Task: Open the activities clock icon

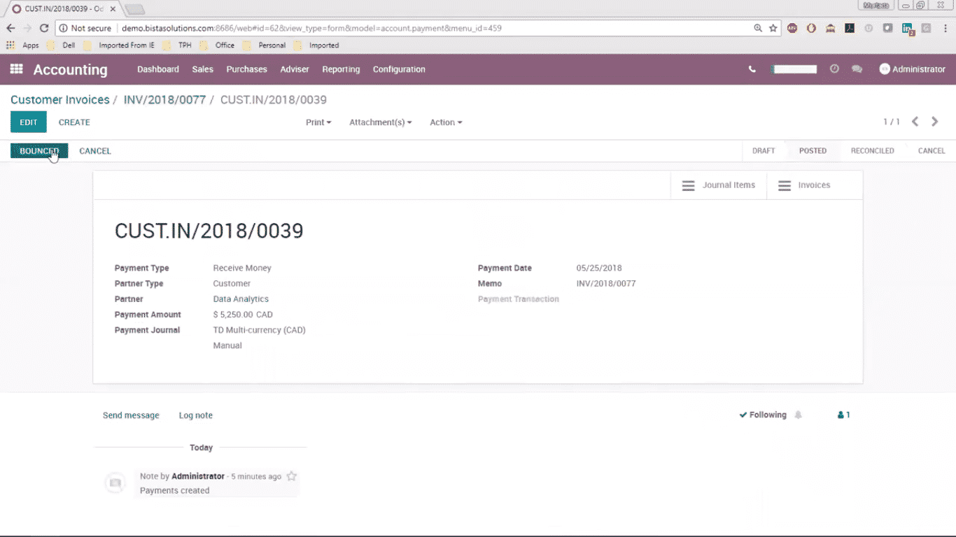Action: coord(834,69)
